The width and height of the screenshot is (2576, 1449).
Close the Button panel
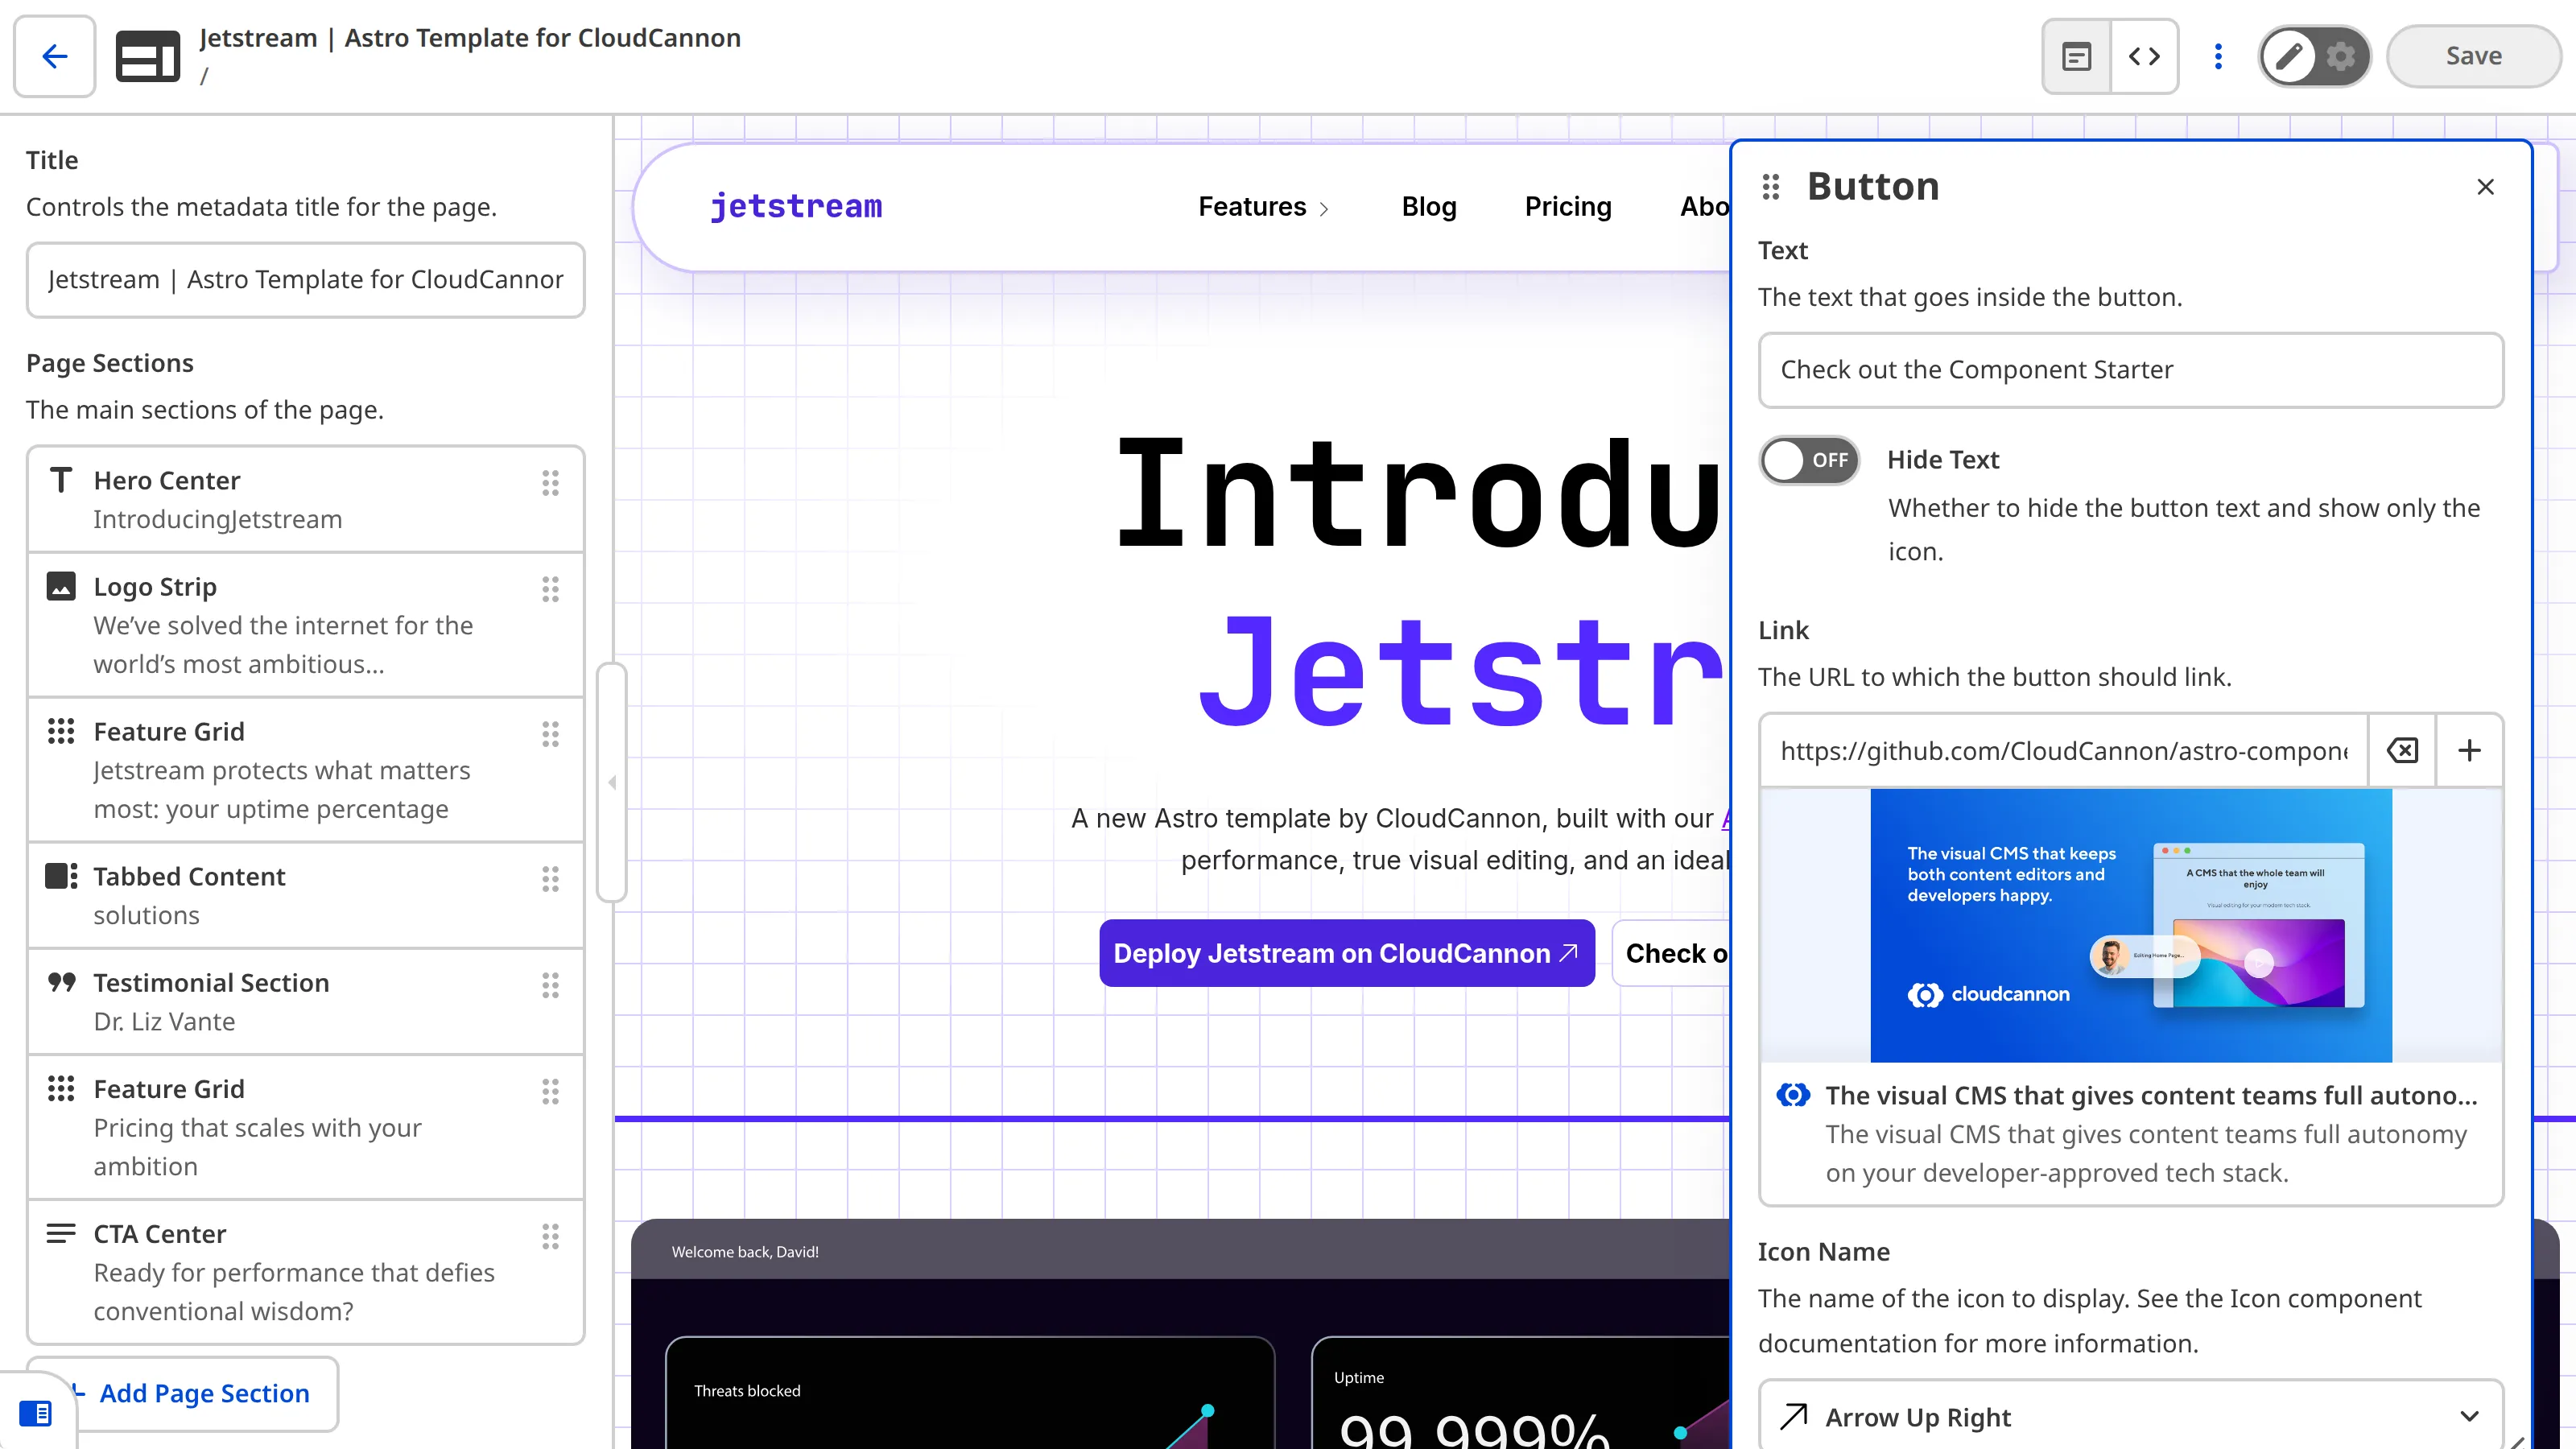coord(2485,187)
